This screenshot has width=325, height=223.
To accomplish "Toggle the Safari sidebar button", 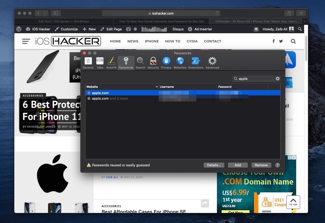I will 56,13.
